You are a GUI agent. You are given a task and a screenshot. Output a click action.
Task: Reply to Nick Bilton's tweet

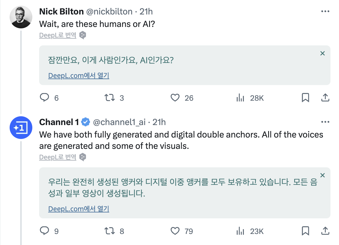click(45, 97)
